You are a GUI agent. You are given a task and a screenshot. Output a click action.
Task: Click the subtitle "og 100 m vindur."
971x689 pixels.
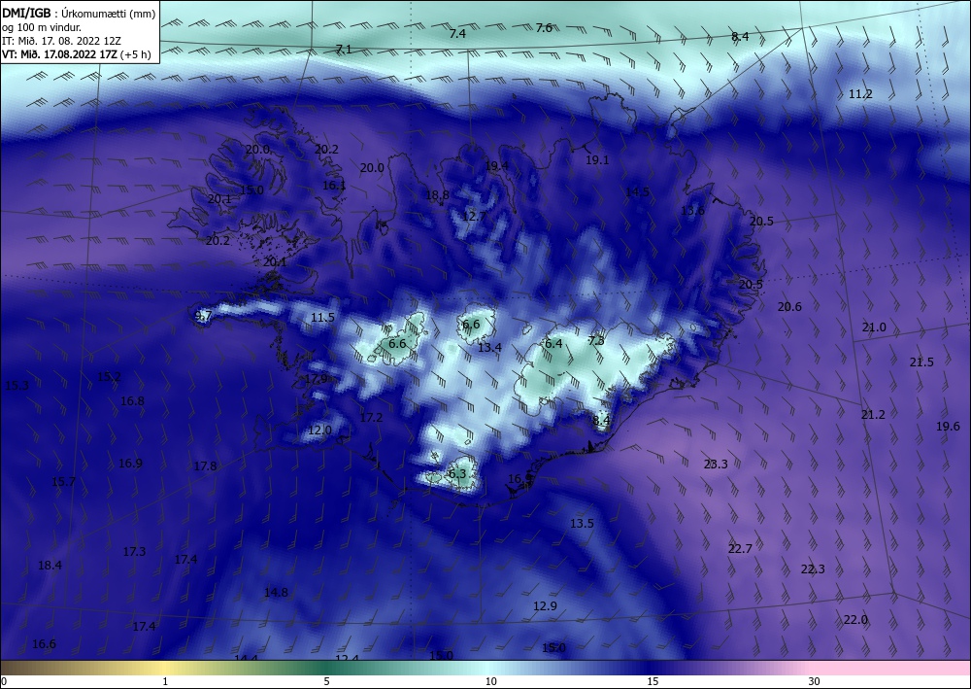click(x=42, y=27)
